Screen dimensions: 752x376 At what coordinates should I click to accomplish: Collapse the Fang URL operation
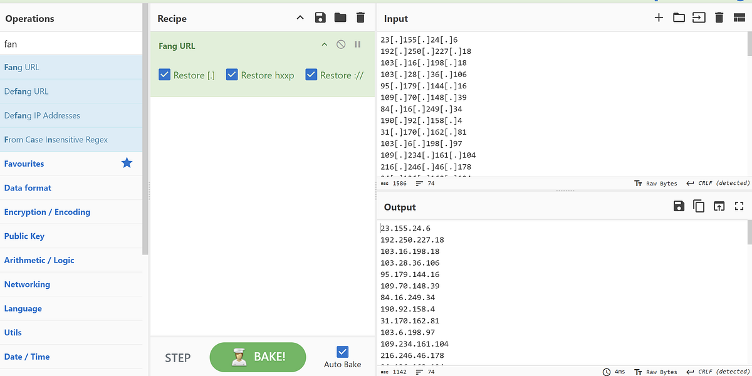(324, 44)
